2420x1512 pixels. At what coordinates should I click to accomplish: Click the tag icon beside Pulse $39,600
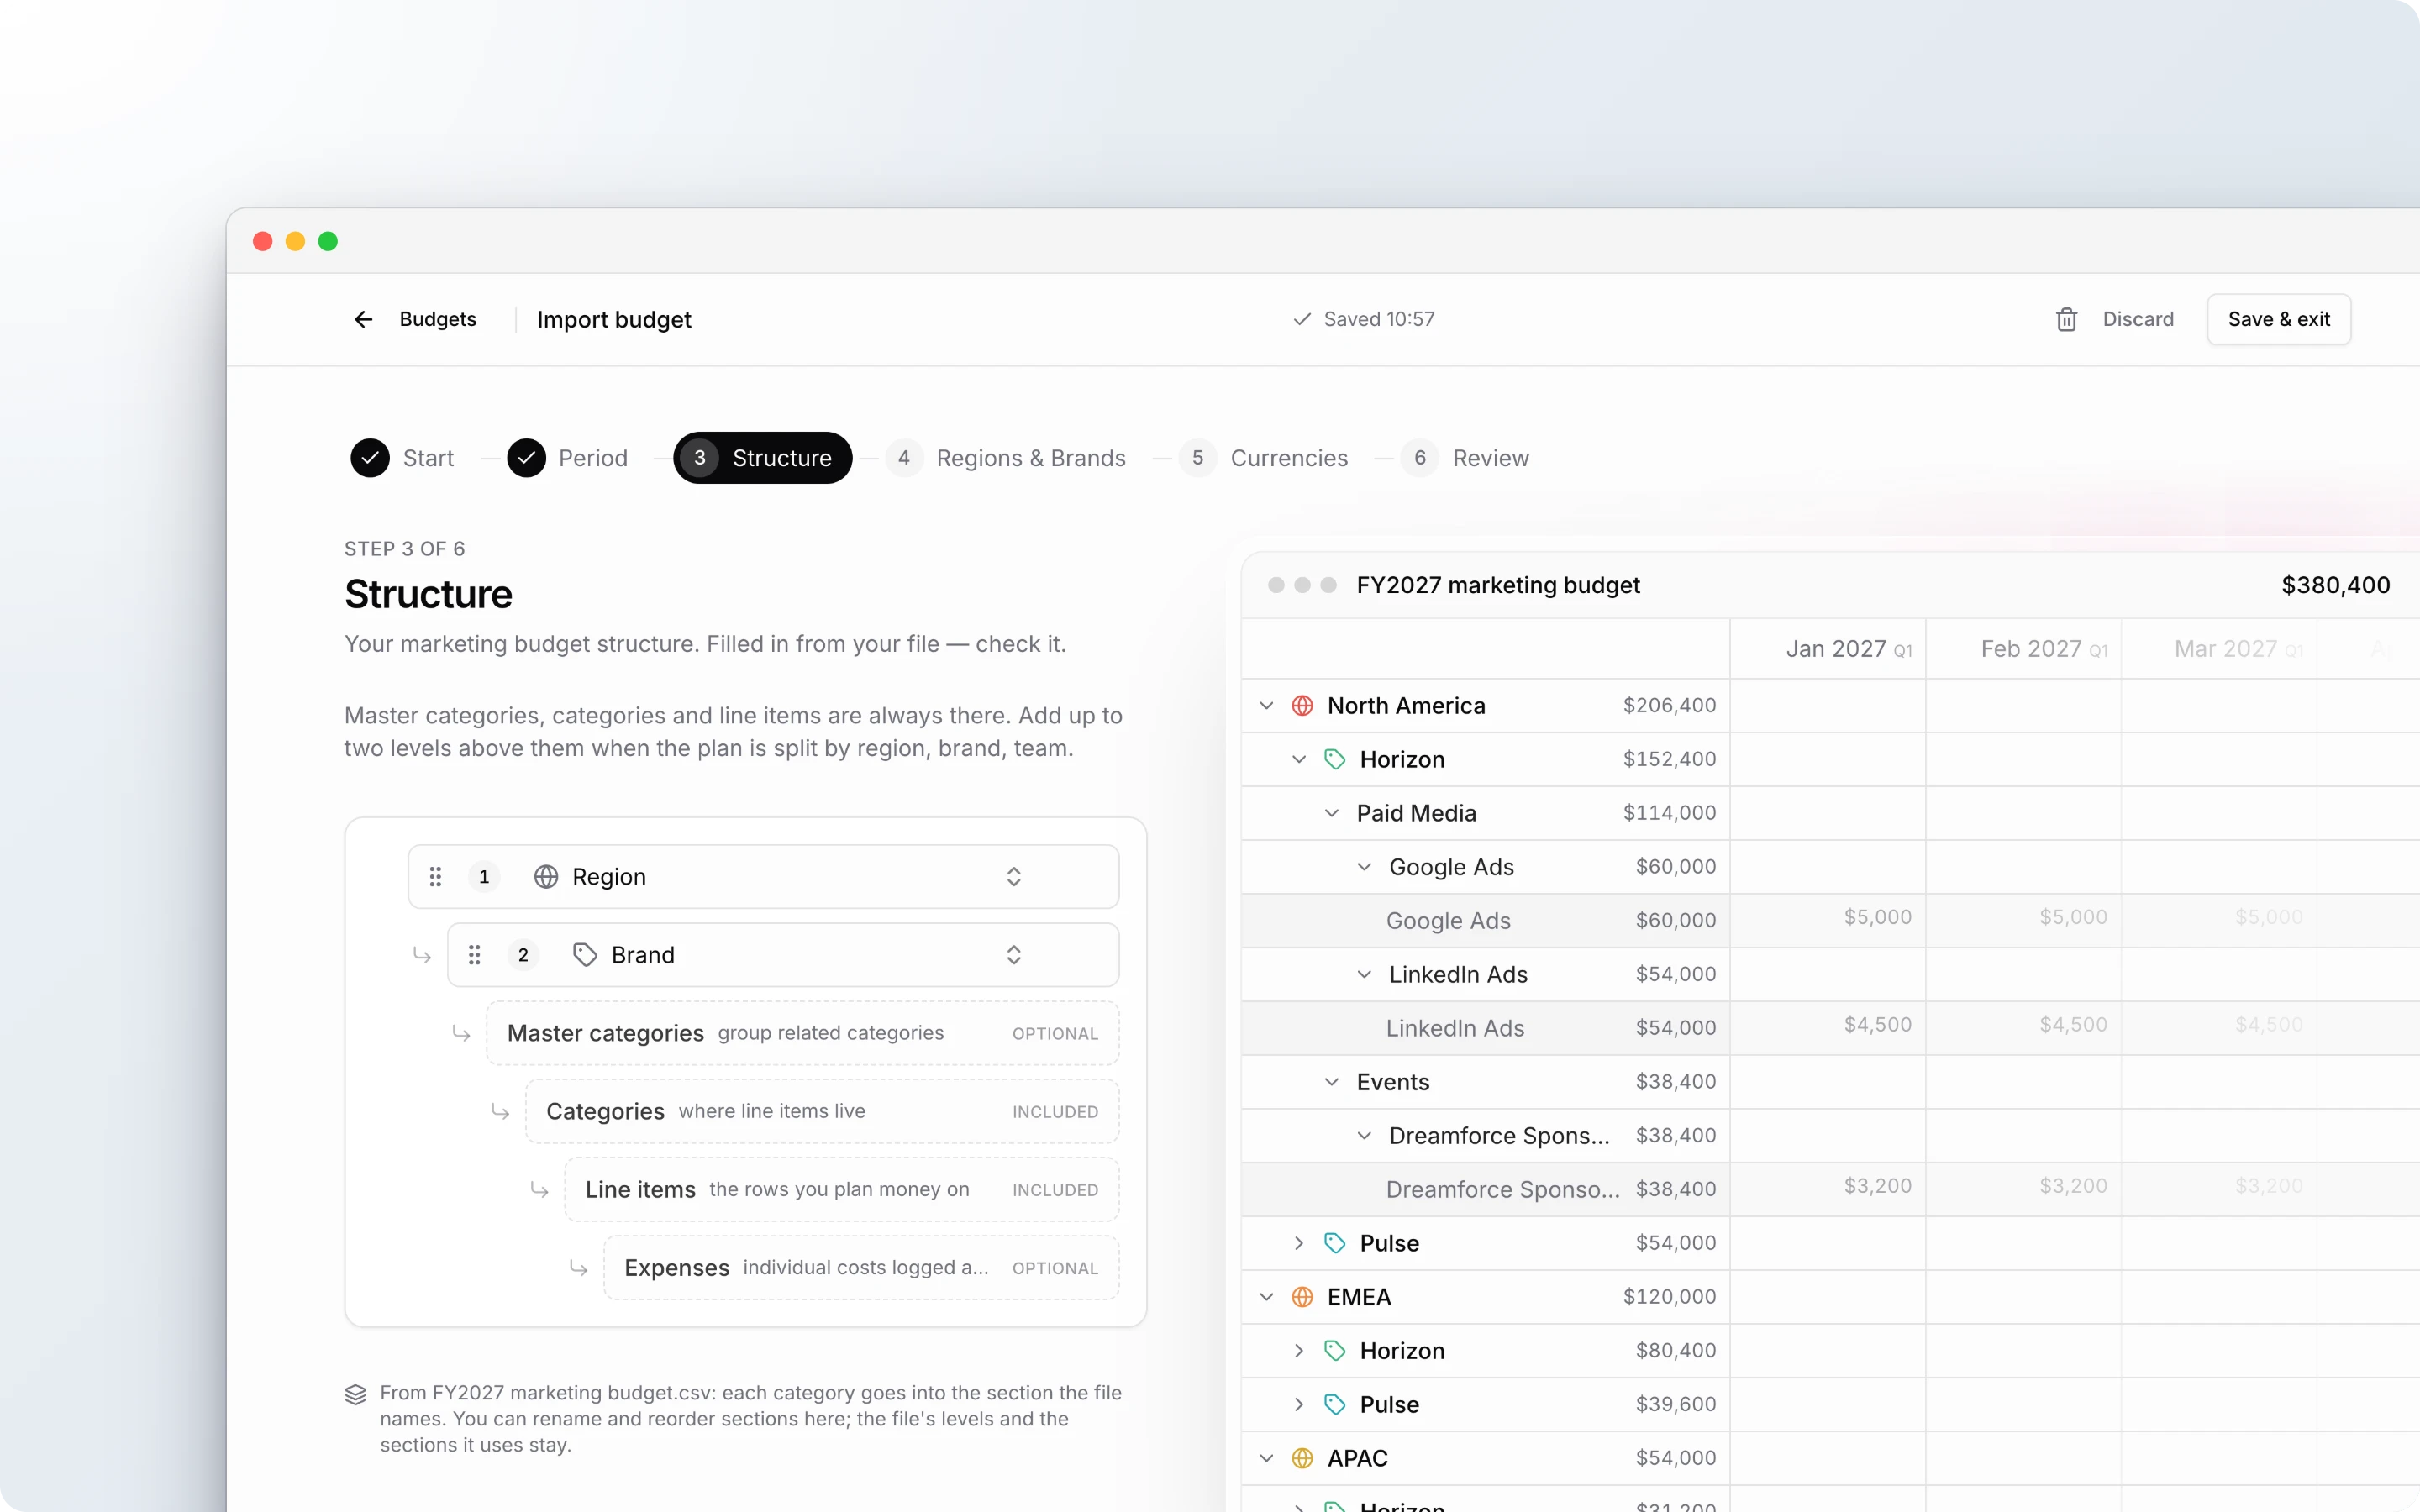1334,1405
